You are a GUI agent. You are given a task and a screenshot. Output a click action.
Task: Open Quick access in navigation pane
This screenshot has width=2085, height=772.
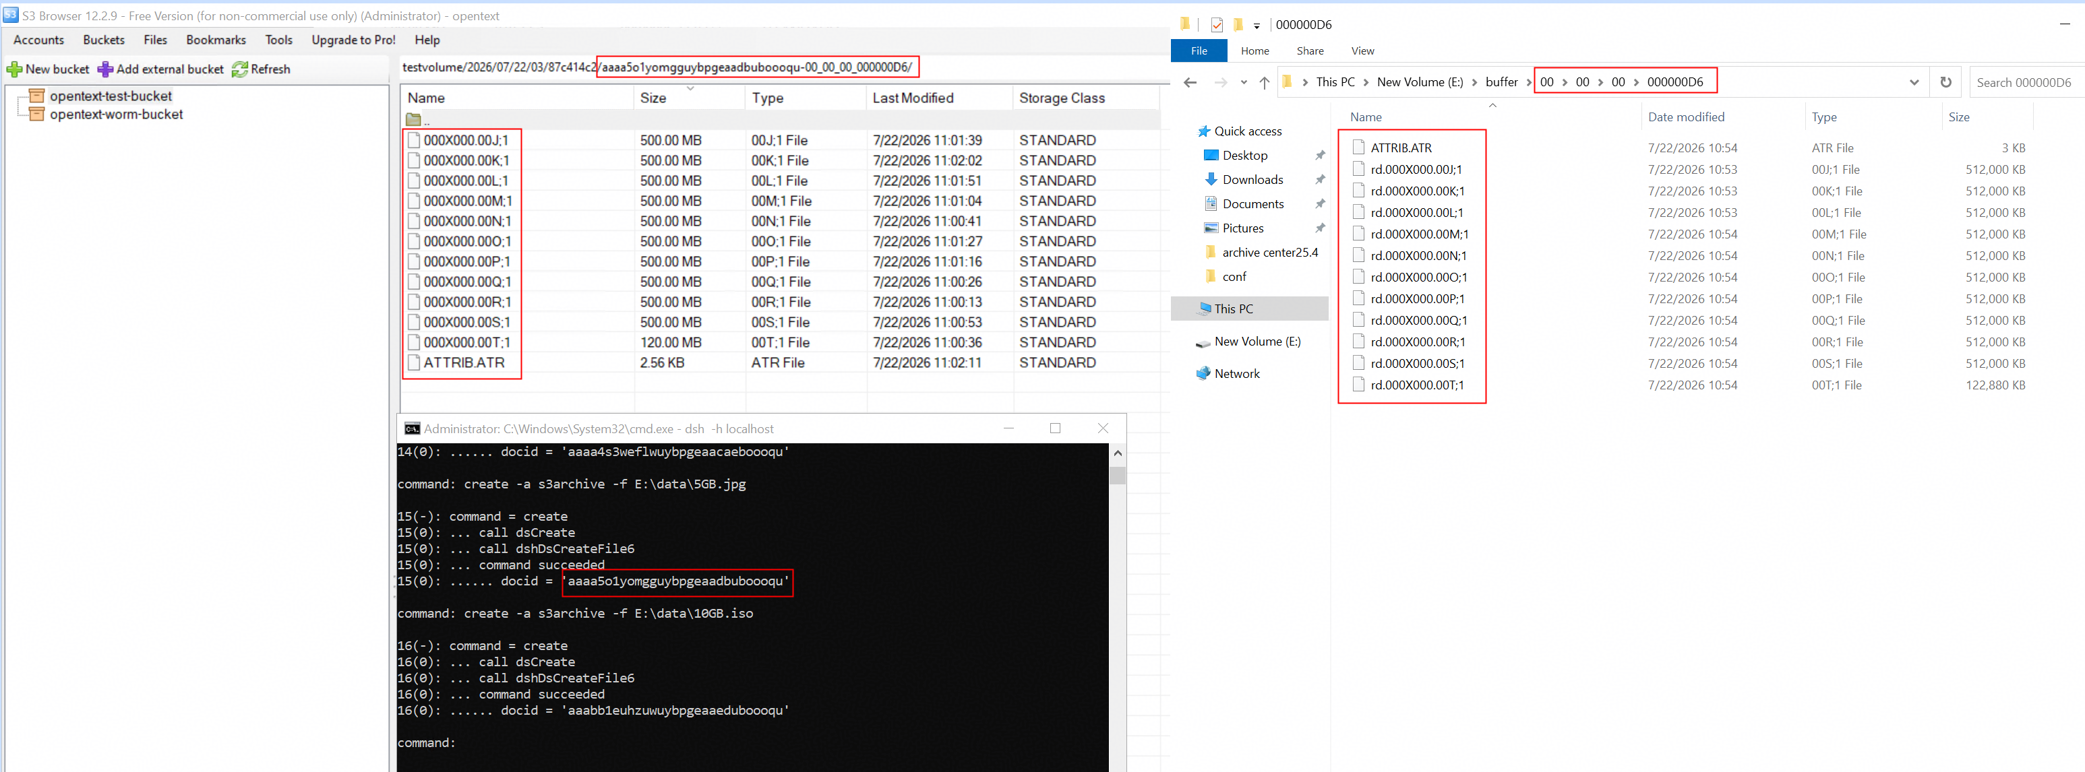point(1247,131)
